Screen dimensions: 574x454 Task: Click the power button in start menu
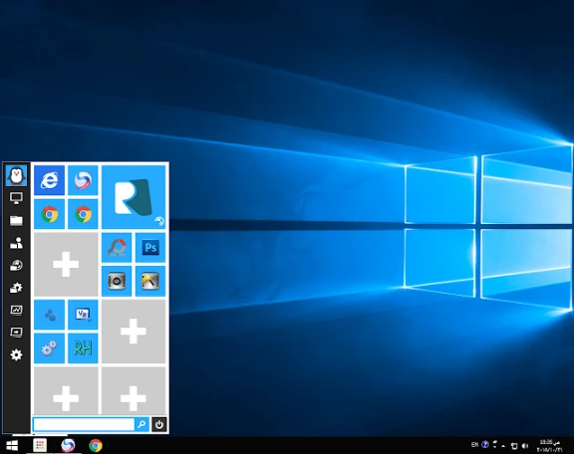pyautogui.click(x=158, y=425)
